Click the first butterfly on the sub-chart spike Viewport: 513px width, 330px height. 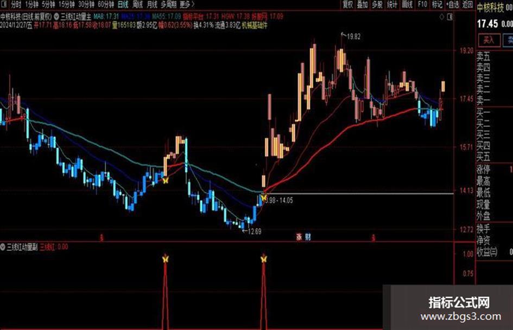point(165,259)
